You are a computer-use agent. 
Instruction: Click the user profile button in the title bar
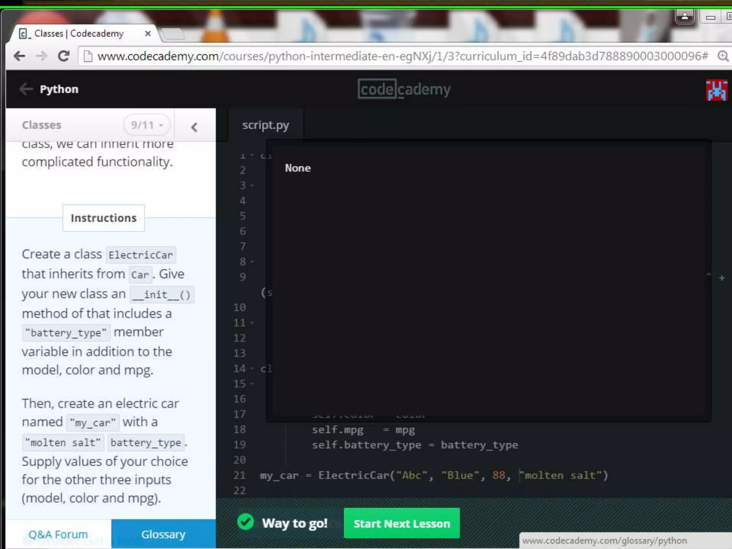point(684,16)
